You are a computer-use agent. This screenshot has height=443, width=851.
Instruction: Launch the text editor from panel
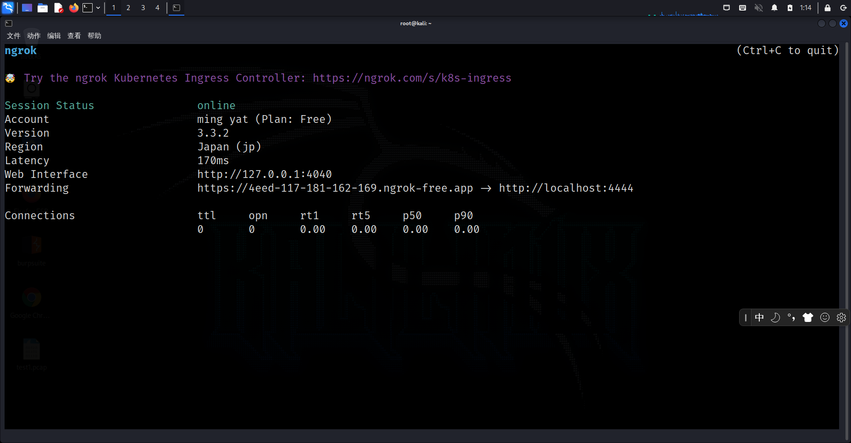[x=58, y=8]
